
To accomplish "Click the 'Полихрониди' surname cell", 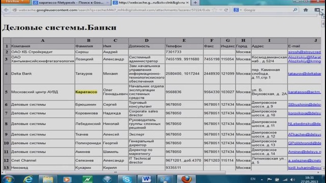I will (88, 143).
